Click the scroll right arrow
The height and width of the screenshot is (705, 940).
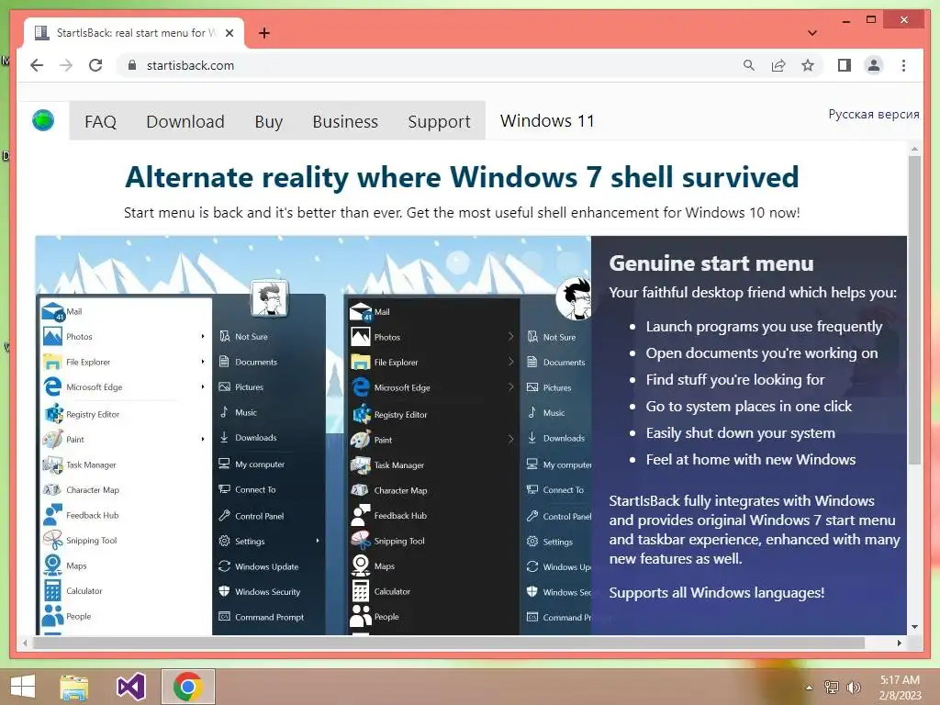[x=900, y=643]
